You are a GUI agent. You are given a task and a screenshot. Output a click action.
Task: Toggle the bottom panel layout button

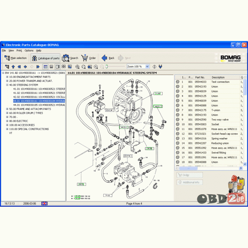click(52, 67)
